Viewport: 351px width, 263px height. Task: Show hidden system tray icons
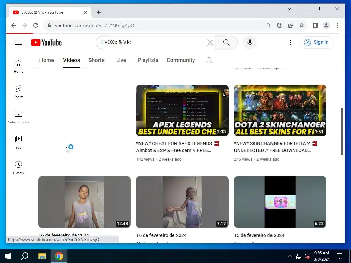(x=290, y=256)
